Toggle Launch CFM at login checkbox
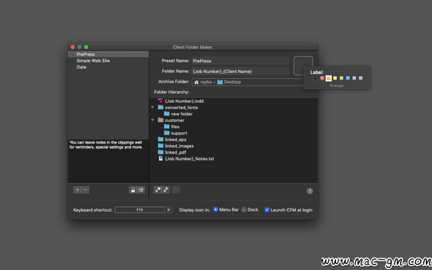Screen dimensions: 432x270 266,210
